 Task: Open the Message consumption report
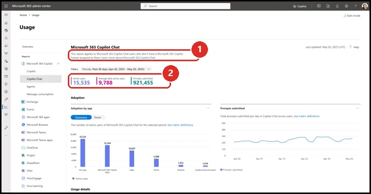click(x=40, y=94)
